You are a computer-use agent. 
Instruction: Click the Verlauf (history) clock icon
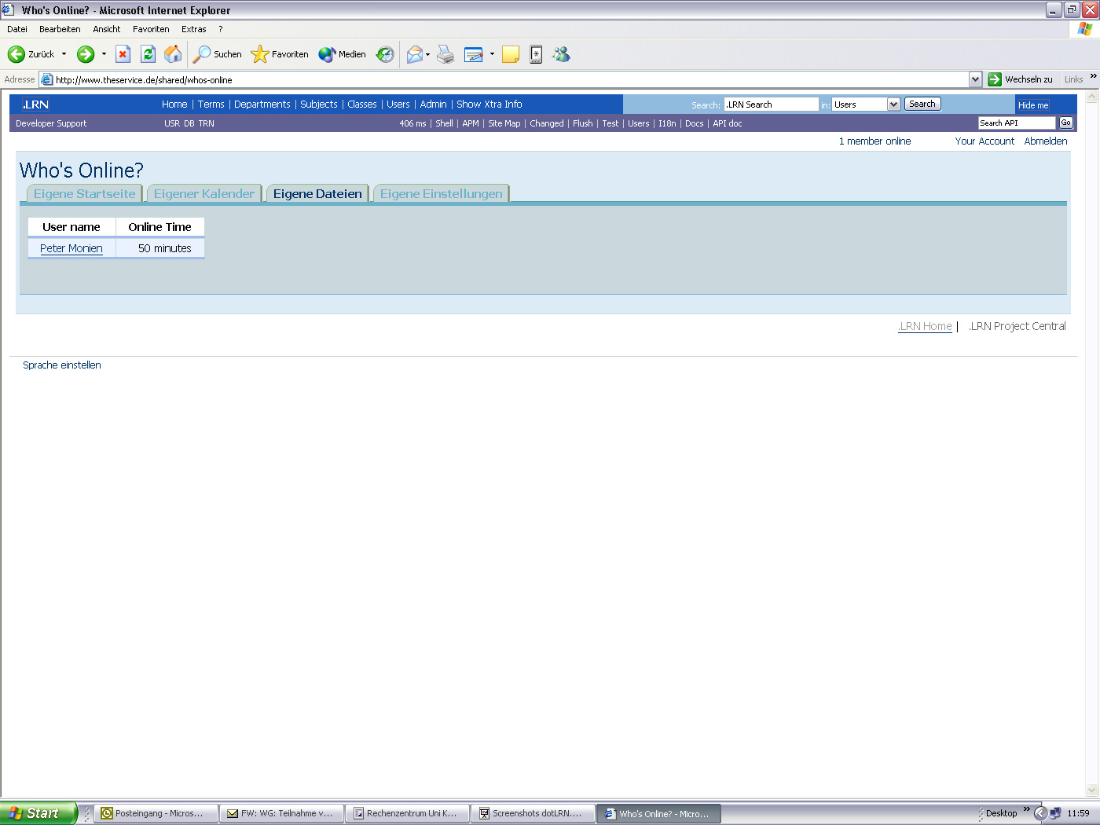click(385, 54)
